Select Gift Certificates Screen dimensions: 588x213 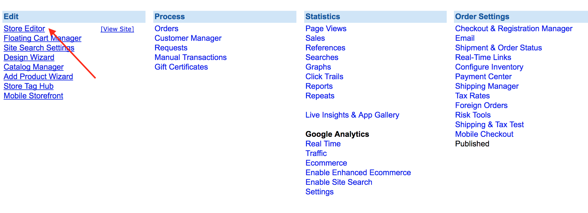click(181, 67)
